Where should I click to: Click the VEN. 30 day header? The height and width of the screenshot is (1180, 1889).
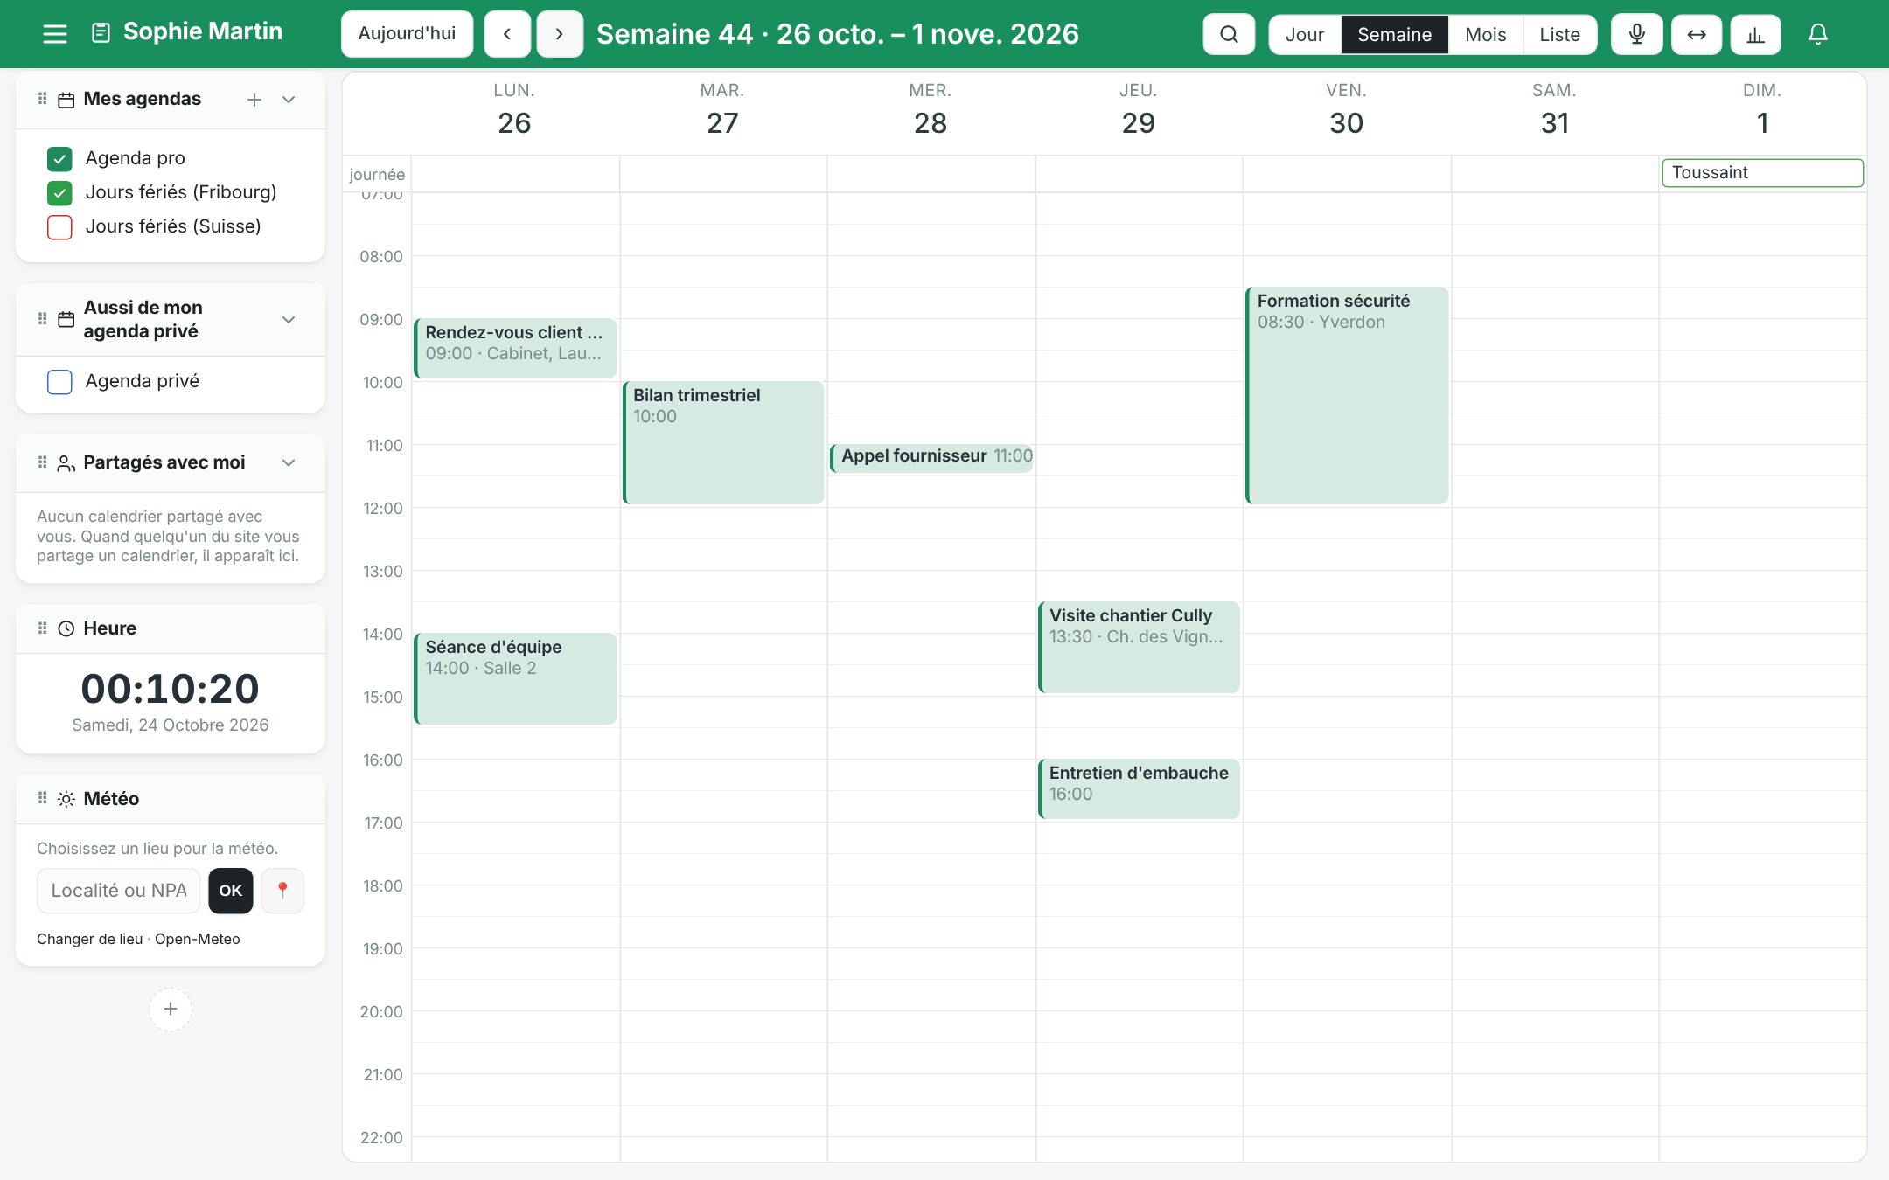click(1347, 109)
